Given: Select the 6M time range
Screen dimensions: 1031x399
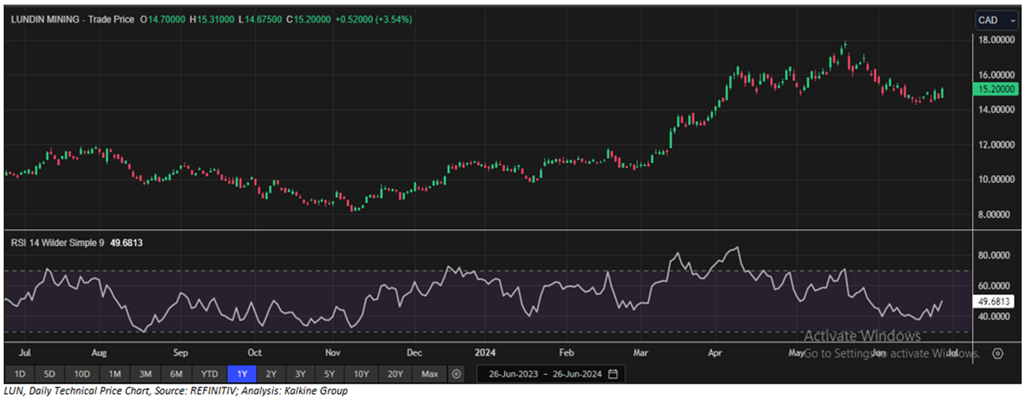Looking at the screenshot, I should [177, 373].
